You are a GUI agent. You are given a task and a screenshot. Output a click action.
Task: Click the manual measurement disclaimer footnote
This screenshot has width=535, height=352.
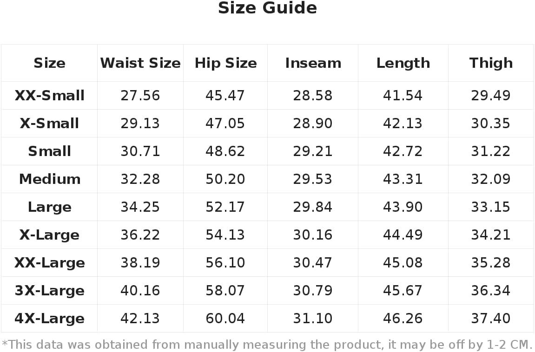(x=268, y=345)
